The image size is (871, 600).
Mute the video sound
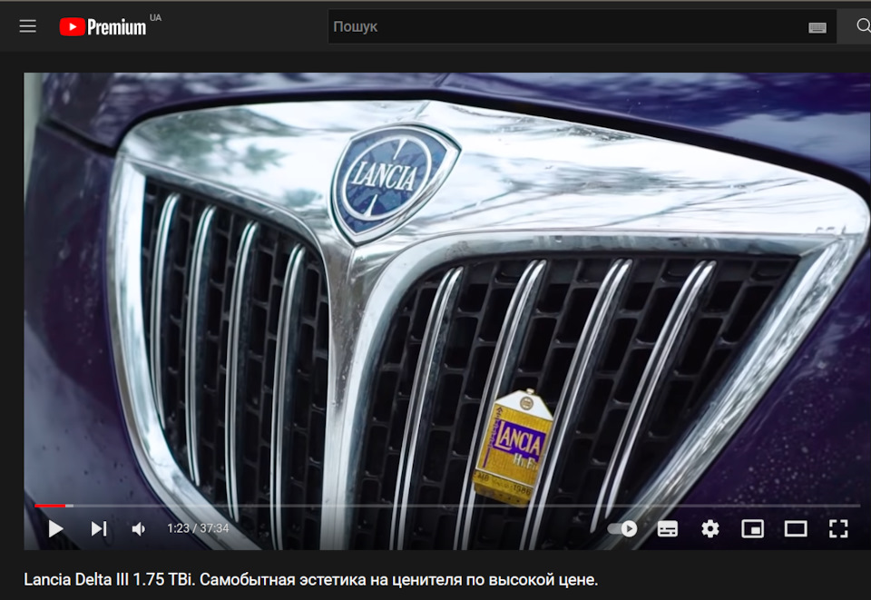[139, 529]
